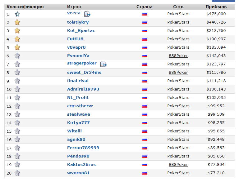Open player profile final rival

tap(78, 81)
